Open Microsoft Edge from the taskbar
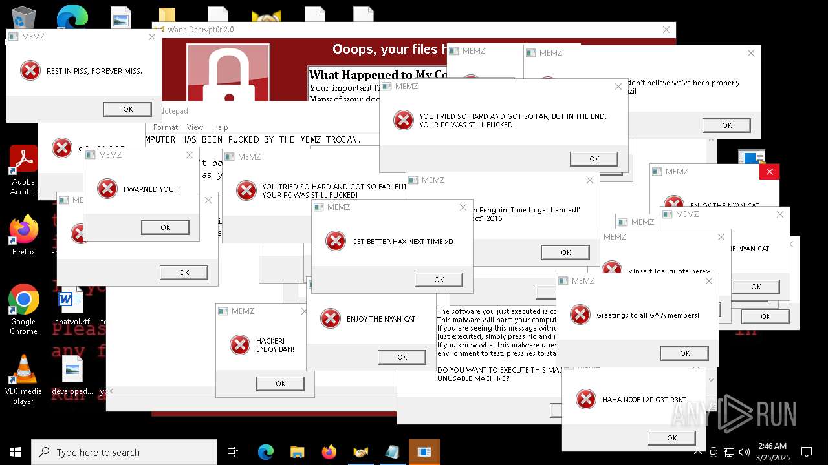This screenshot has width=828, height=465. [266, 452]
